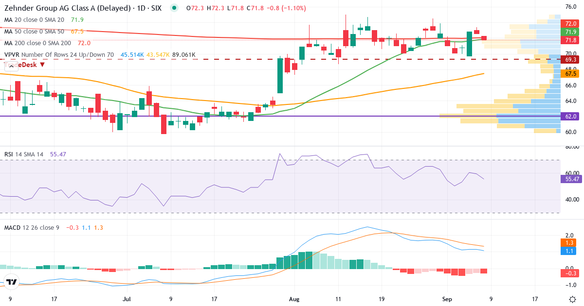The width and height of the screenshot is (584, 306).
Task: Click the TradingView logo
Action: tap(12, 282)
